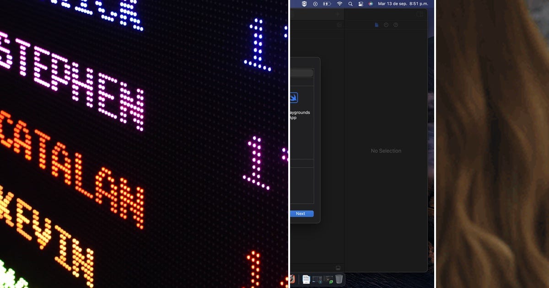
Task: Open the Trash icon in the Dock
Action: pos(339,279)
